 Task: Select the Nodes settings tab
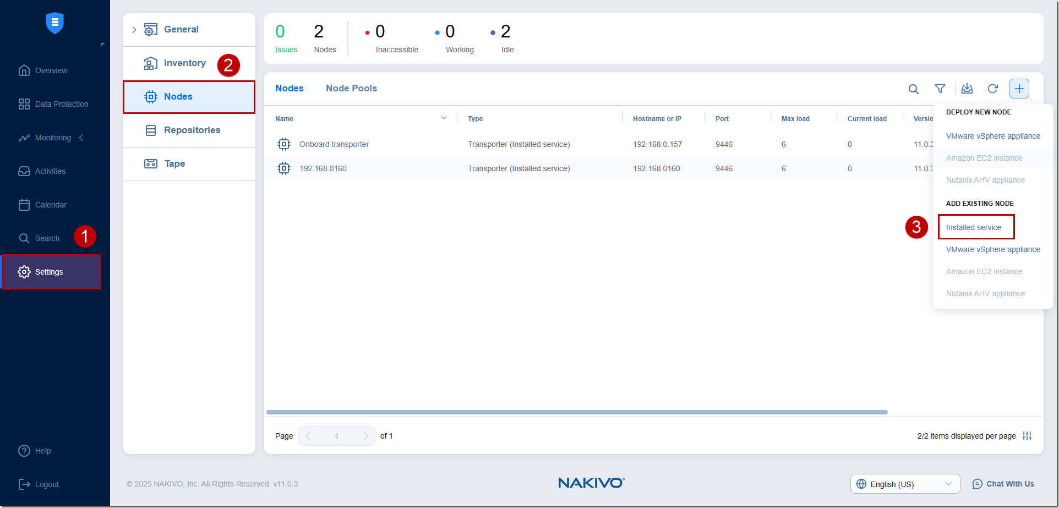(189, 97)
